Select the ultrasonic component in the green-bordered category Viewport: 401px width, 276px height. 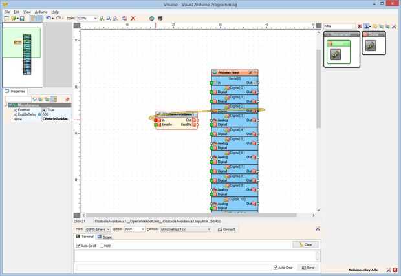coord(335,55)
